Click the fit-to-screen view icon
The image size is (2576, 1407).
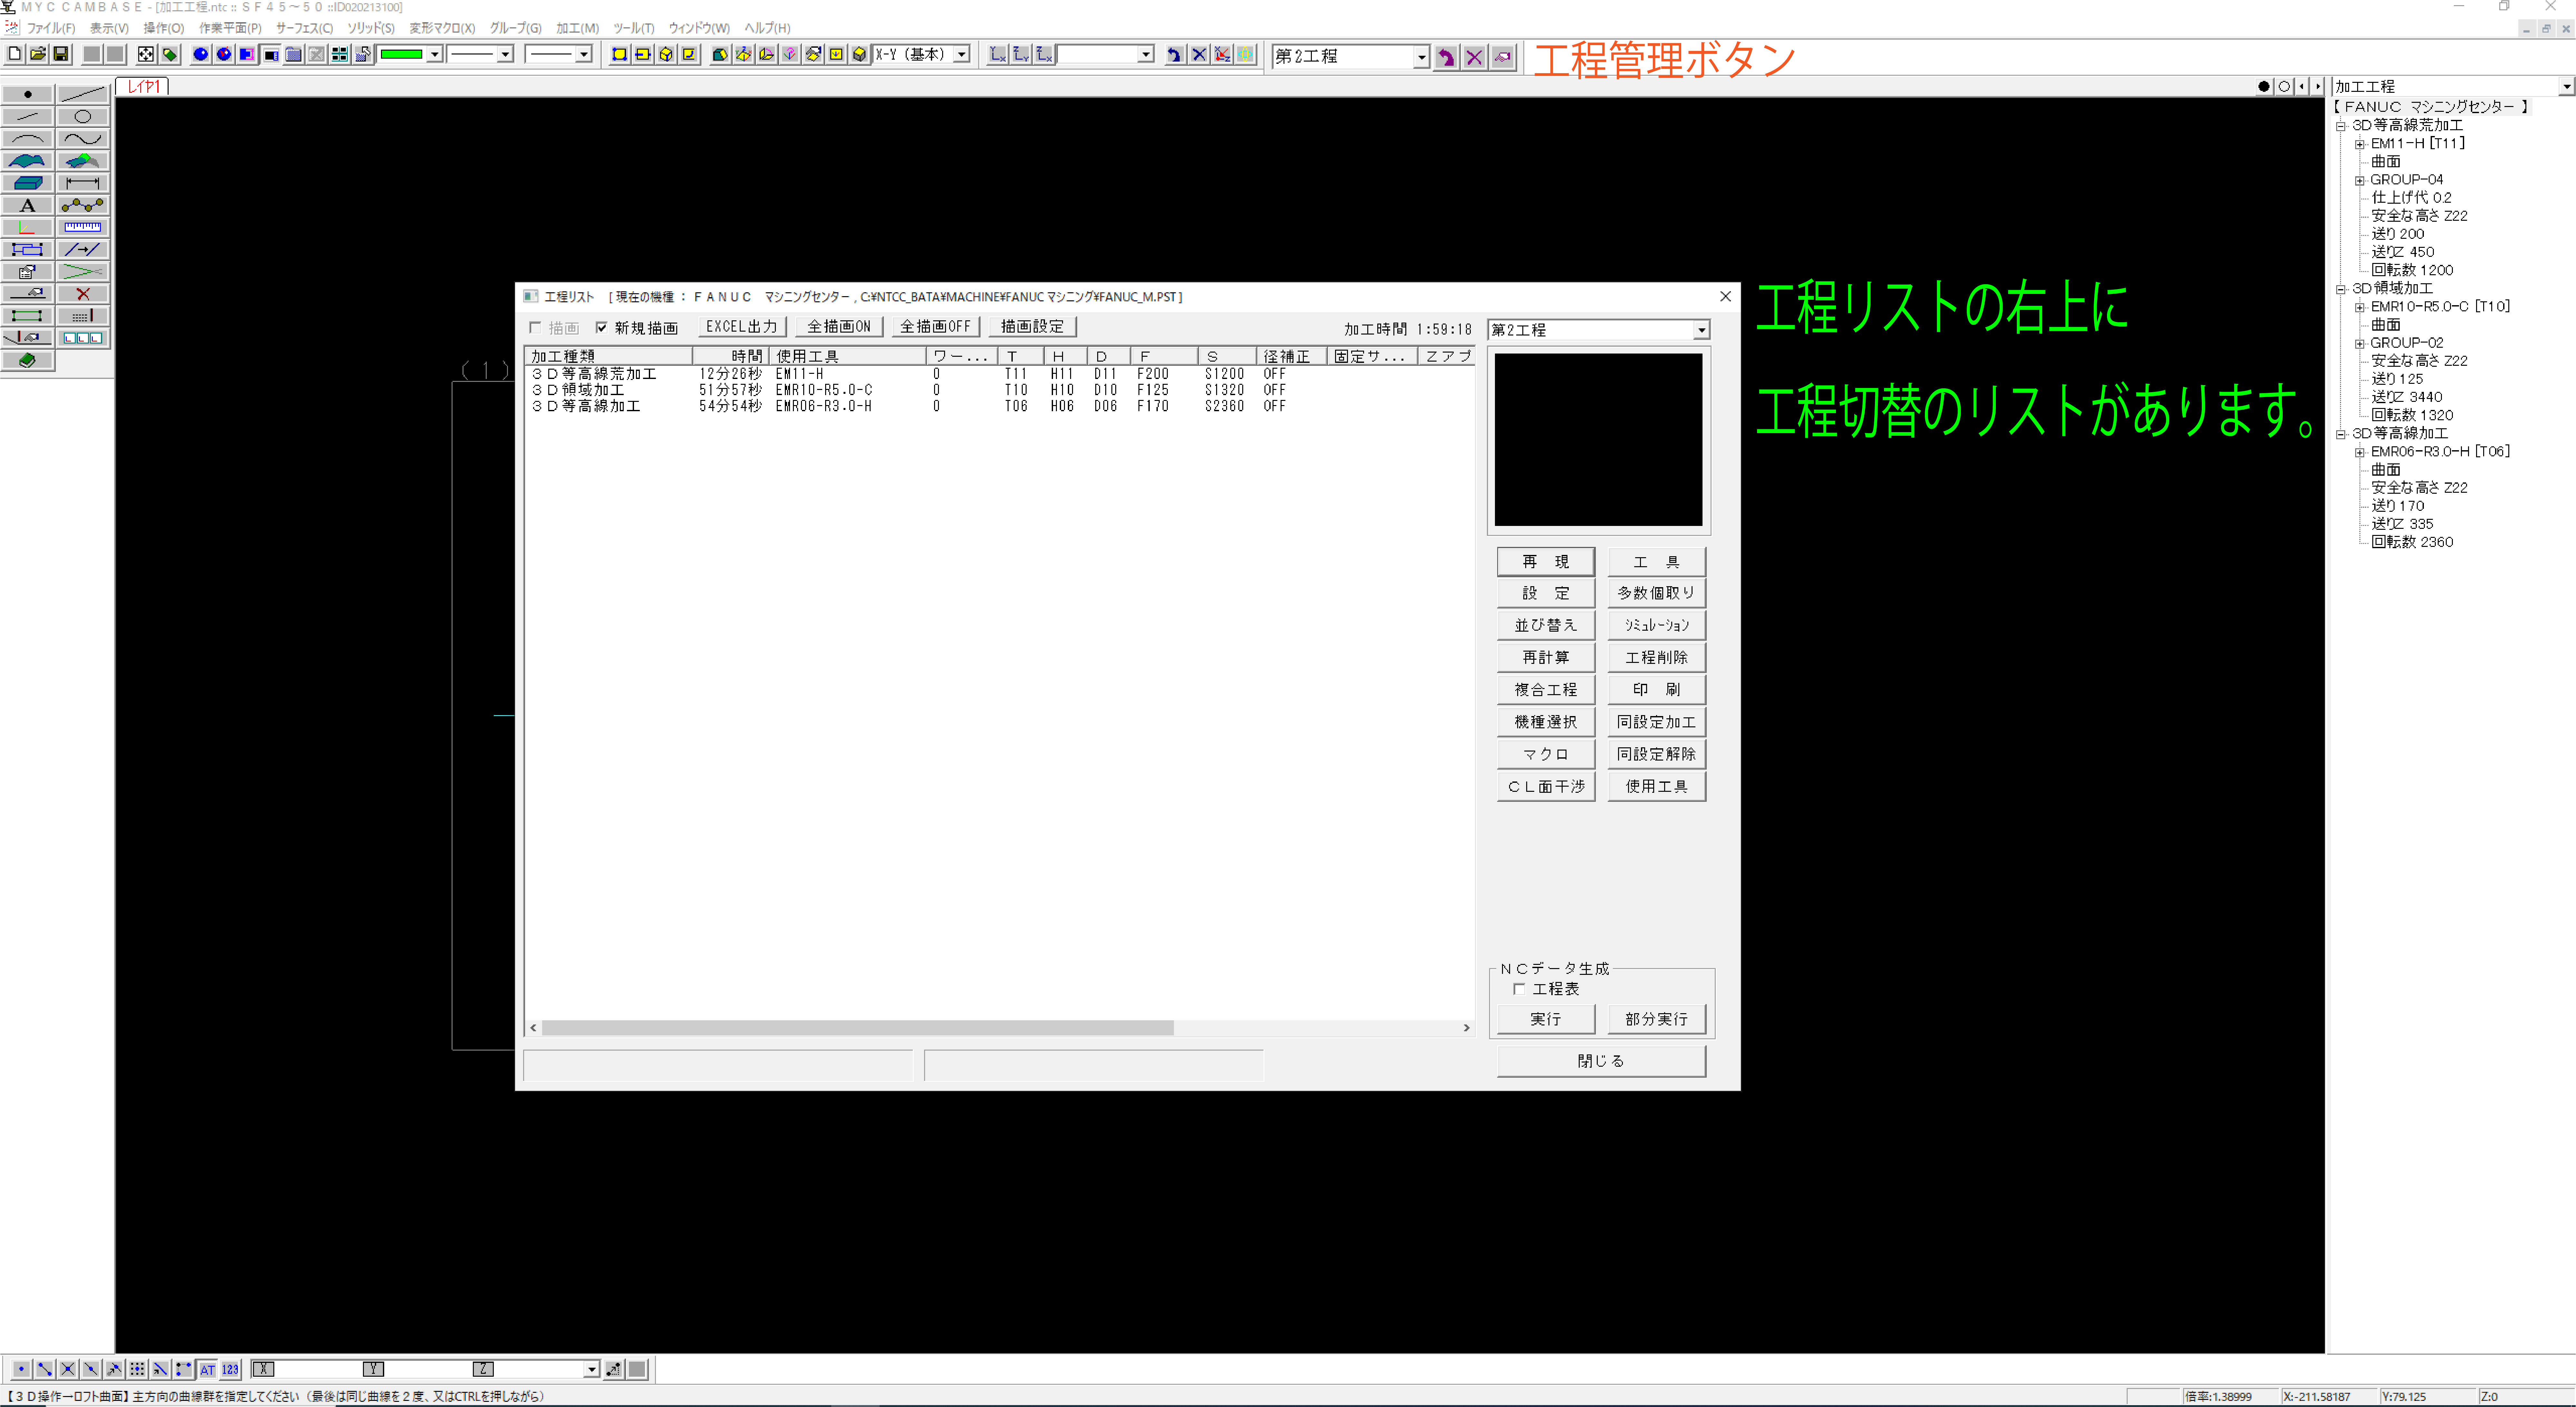pyautogui.click(x=146, y=54)
